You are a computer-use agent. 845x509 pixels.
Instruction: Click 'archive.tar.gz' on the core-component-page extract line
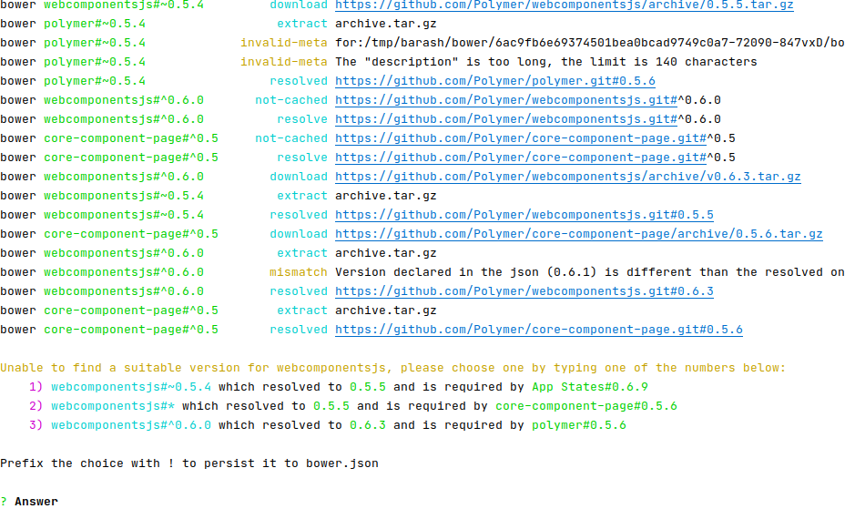386,310
